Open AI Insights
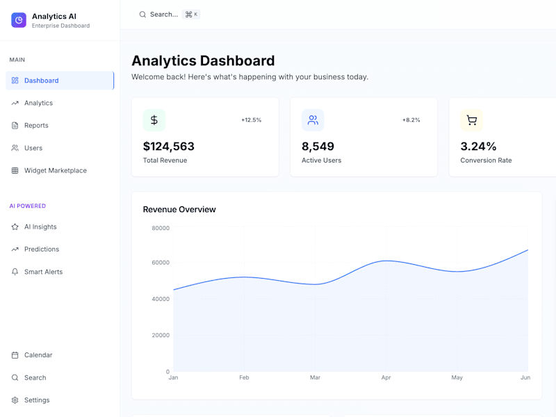 pyautogui.click(x=60, y=227)
